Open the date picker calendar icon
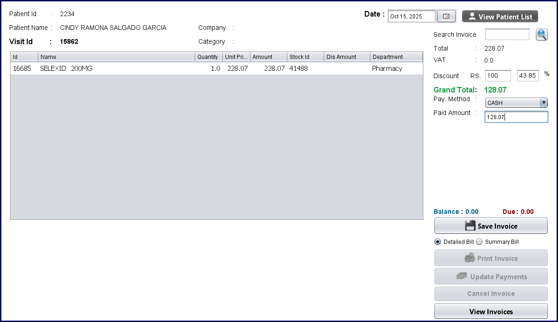 coord(446,17)
